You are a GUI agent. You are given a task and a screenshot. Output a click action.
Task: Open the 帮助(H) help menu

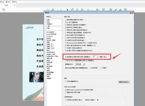coord(14,2)
